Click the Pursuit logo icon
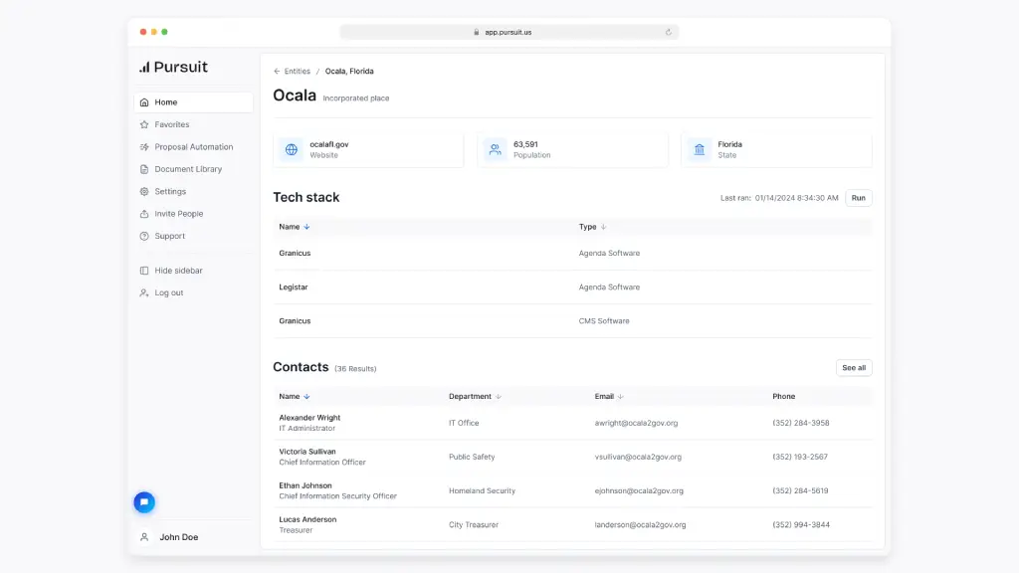The width and height of the screenshot is (1019, 573). (144, 67)
